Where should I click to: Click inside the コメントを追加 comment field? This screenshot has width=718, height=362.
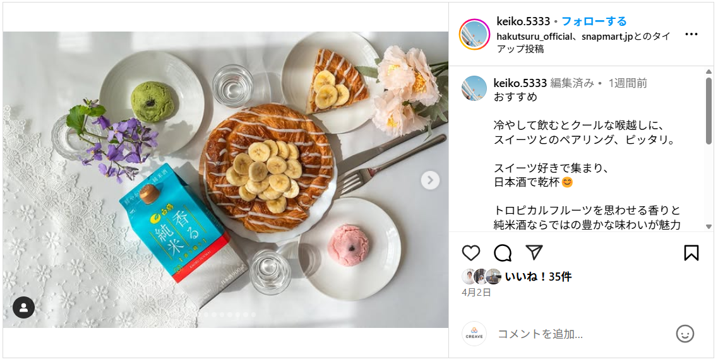(582, 334)
